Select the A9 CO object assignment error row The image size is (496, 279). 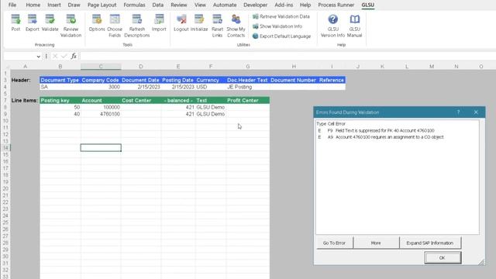(x=381, y=137)
